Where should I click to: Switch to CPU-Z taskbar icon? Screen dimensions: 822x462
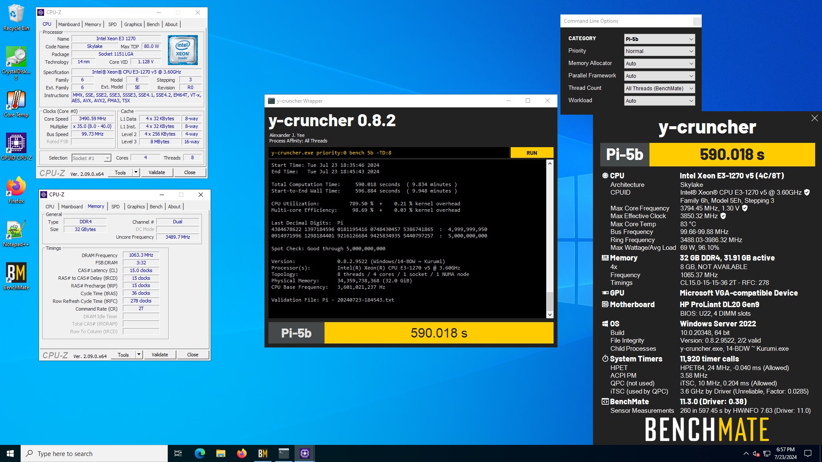click(304, 453)
